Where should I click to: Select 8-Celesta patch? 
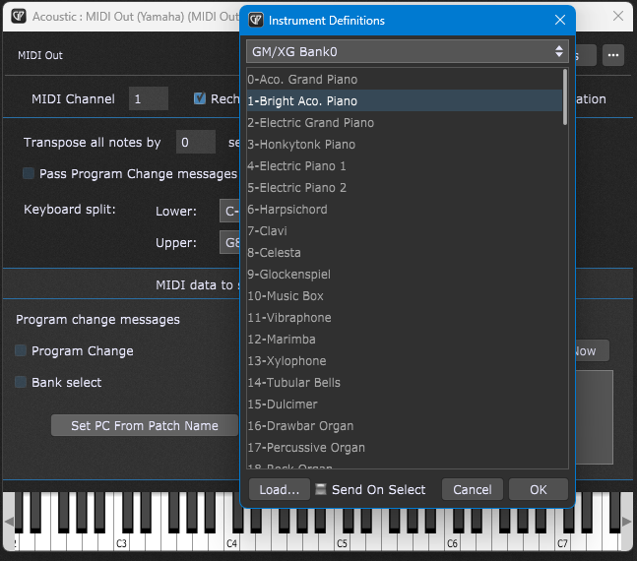(x=405, y=253)
